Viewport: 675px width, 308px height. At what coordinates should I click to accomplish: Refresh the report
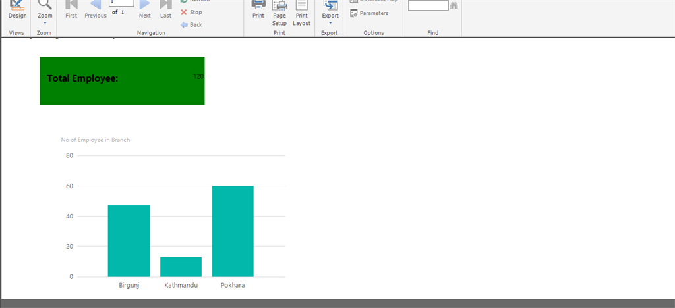[x=195, y=1]
